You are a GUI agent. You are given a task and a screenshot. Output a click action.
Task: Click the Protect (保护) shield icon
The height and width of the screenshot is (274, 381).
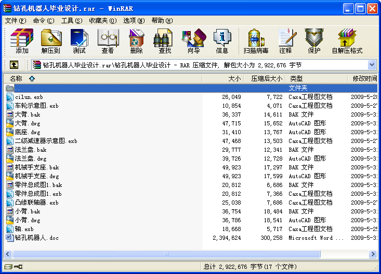(x=314, y=41)
